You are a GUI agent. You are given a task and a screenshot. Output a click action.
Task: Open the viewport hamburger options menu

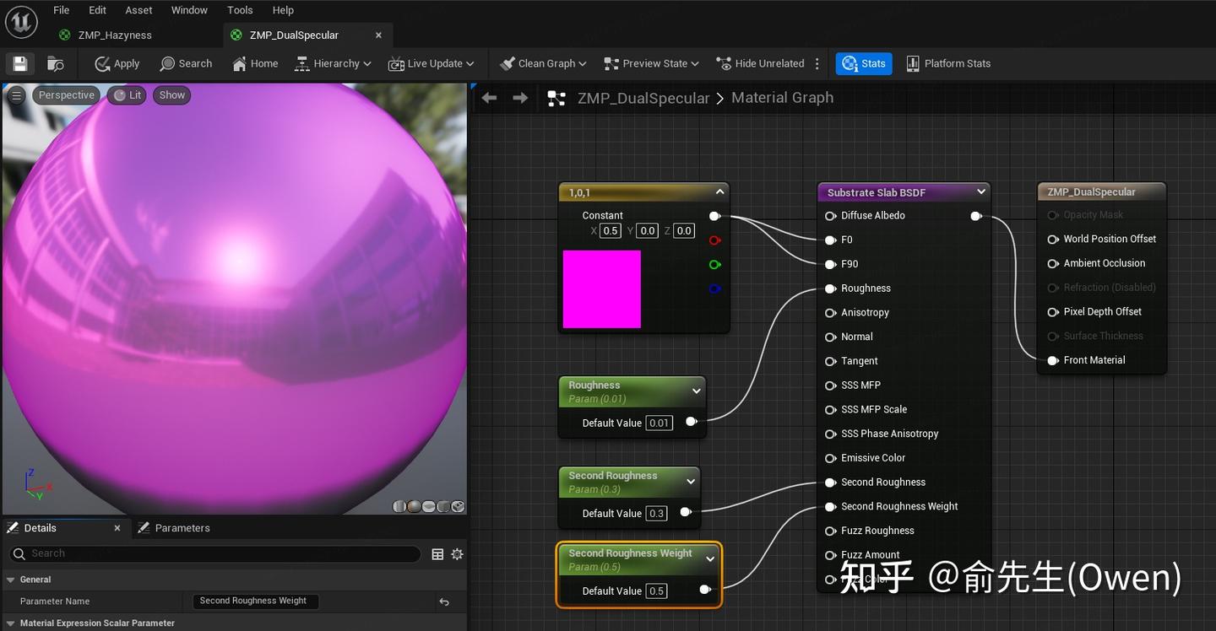[16, 95]
